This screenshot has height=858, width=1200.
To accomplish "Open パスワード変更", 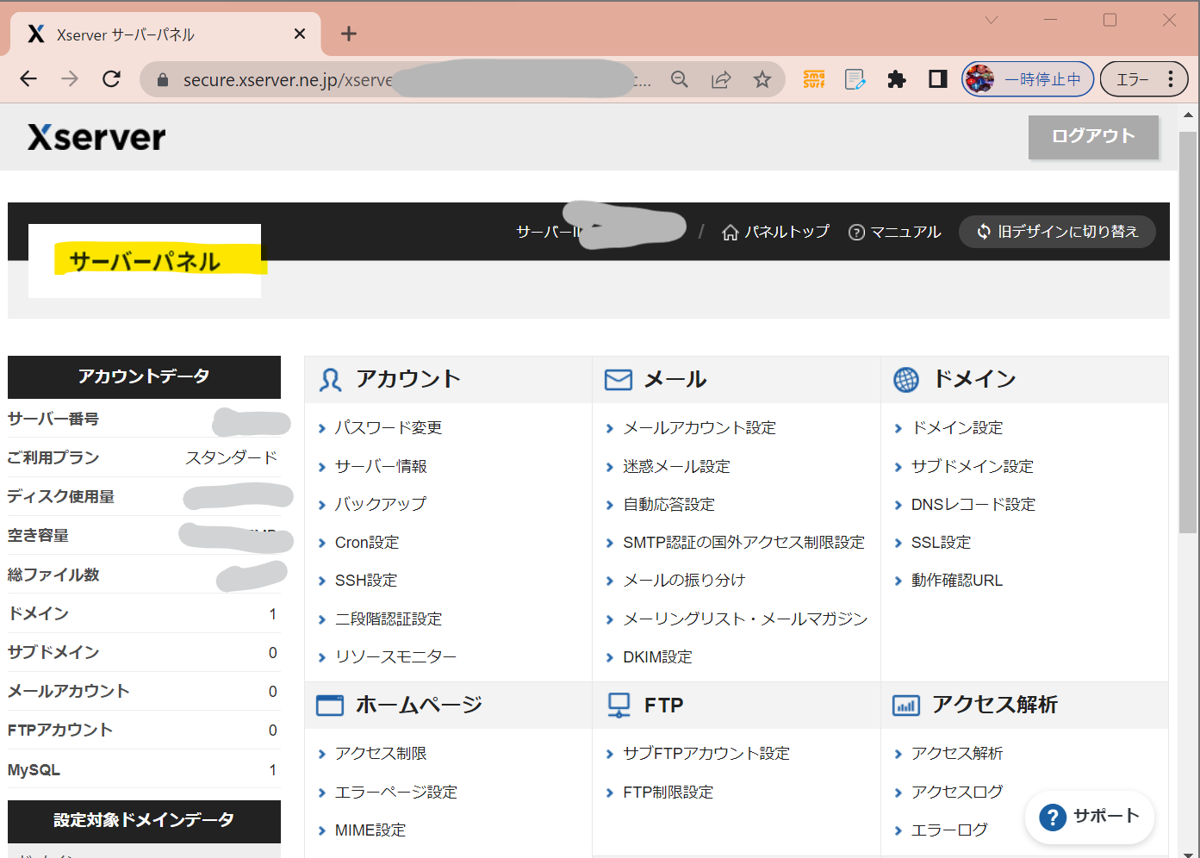I will point(389,428).
